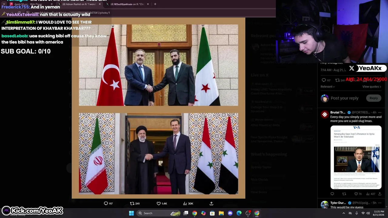Click the 5h timestamp on Tyler Dur... reply
This screenshot has width=388, height=218.
(x=374, y=203)
